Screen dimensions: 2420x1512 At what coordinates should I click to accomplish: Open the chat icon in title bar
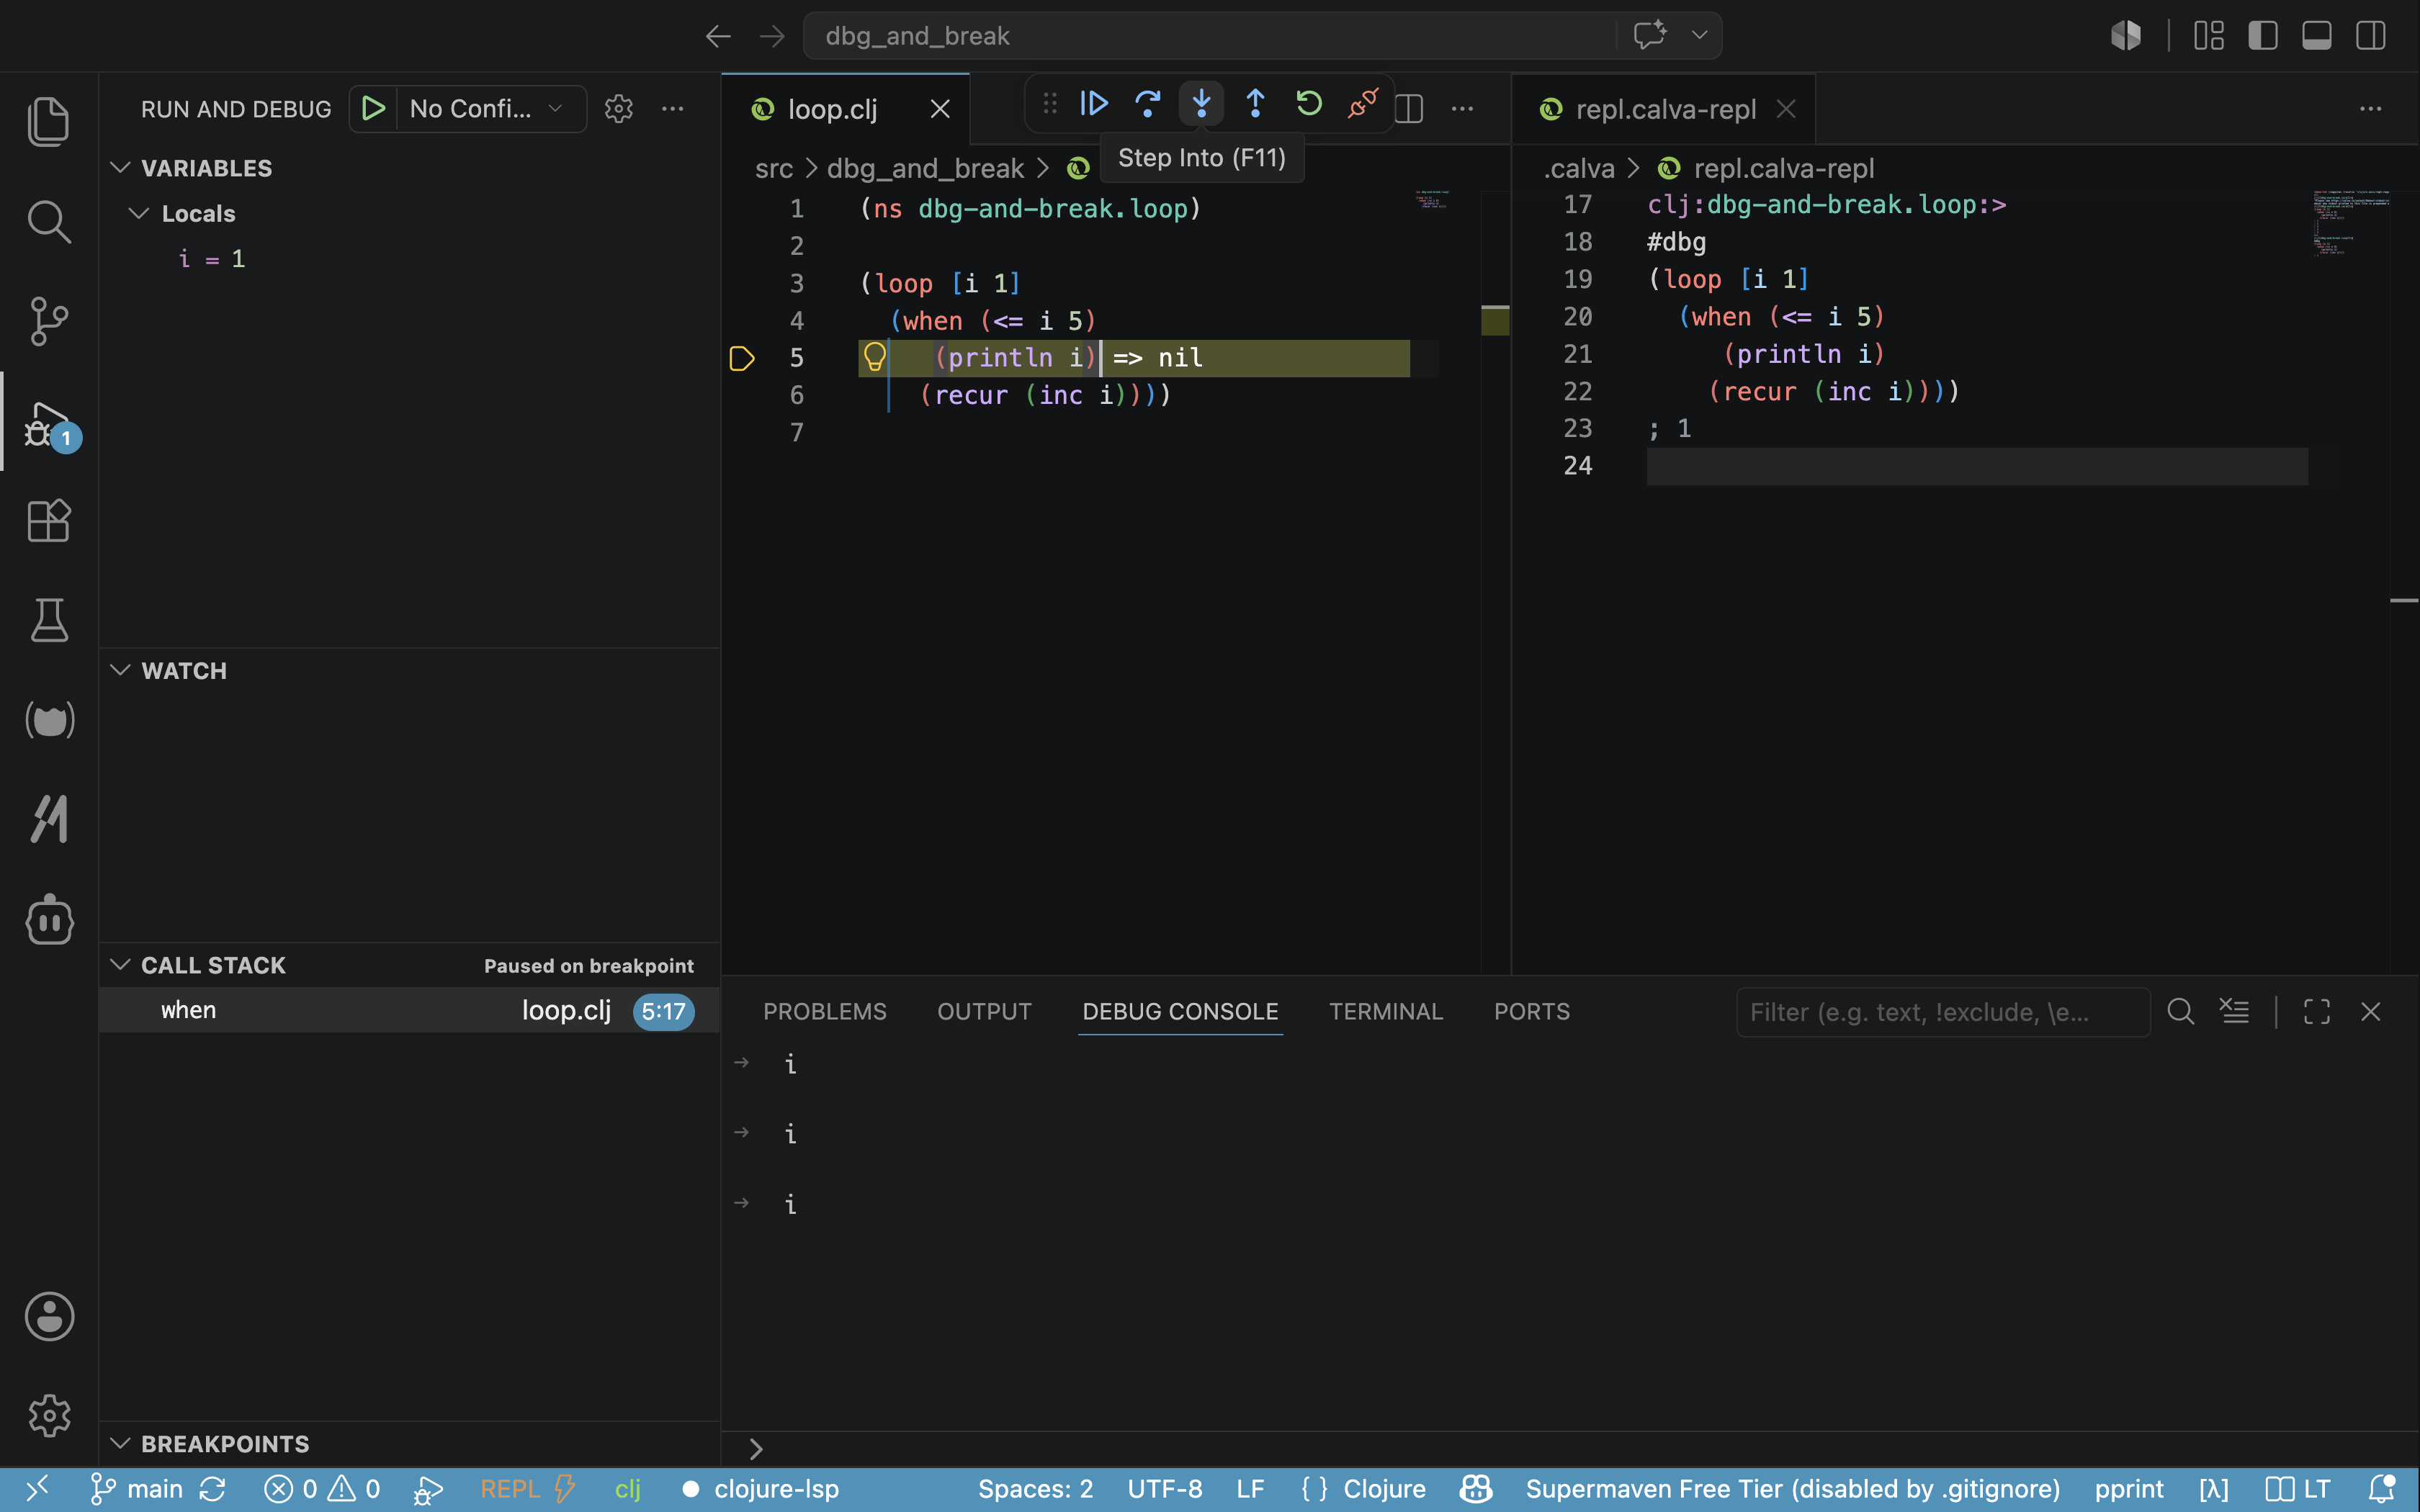(1650, 35)
